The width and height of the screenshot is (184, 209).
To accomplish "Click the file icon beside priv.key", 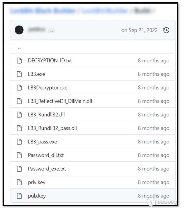I will (20, 182).
